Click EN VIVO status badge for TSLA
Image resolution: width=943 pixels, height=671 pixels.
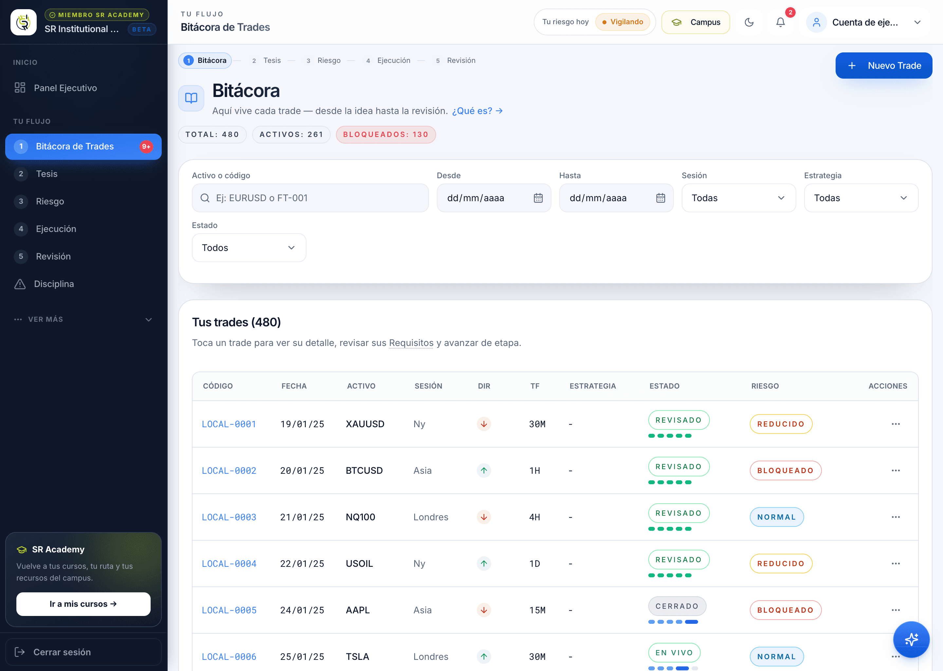674,652
